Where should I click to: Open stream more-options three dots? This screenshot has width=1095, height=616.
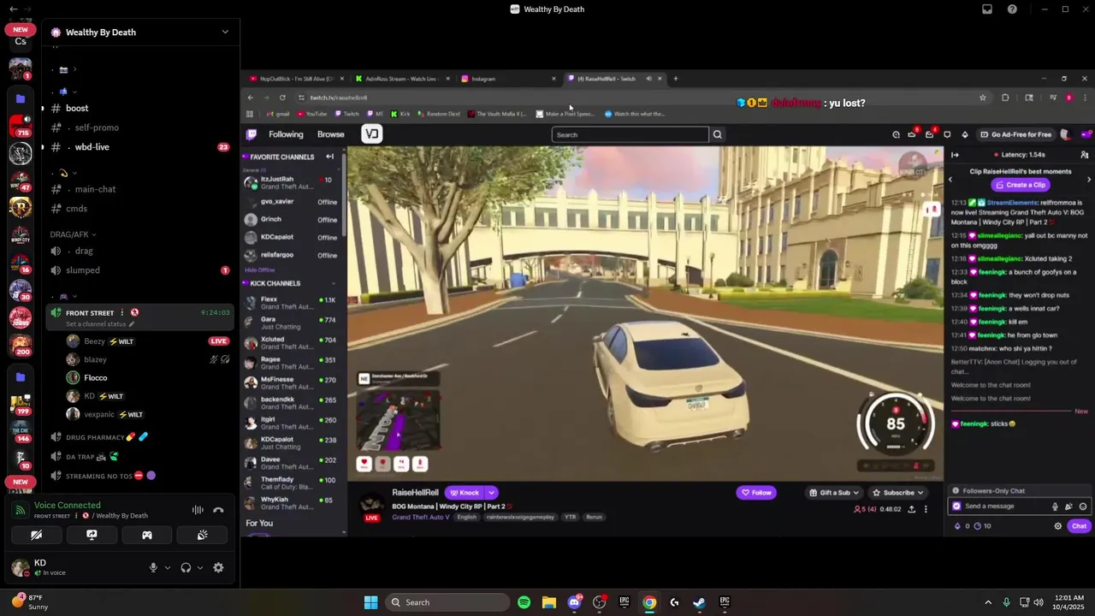(x=925, y=509)
